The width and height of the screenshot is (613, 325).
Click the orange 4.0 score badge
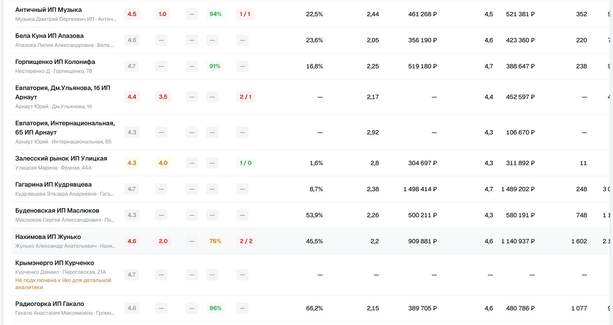pos(163,163)
